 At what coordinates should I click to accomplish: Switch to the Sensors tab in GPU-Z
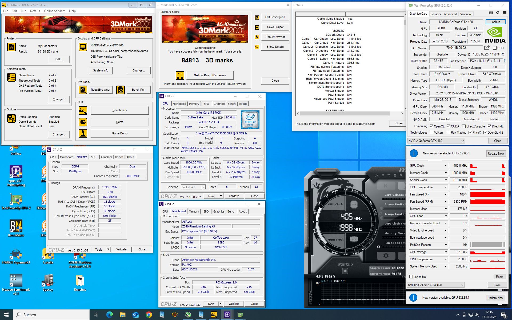click(x=435, y=14)
